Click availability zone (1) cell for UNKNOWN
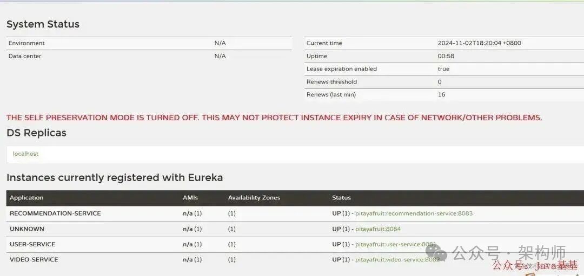 pos(231,229)
